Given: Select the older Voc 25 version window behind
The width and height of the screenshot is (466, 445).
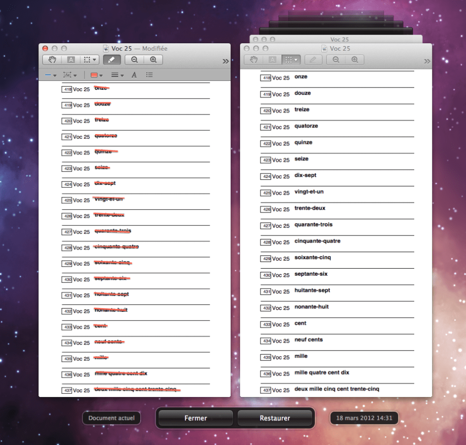Looking at the screenshot, I should [339, 39].
